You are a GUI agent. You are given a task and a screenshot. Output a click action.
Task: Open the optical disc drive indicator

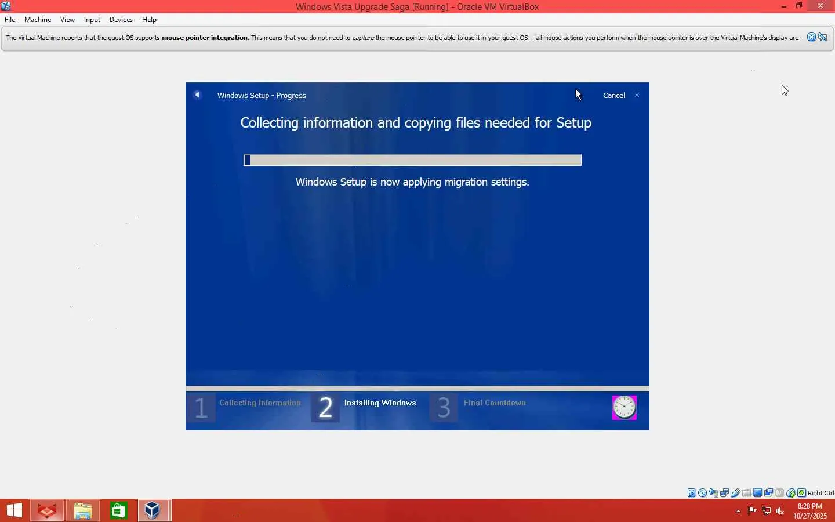coord(703,493)
